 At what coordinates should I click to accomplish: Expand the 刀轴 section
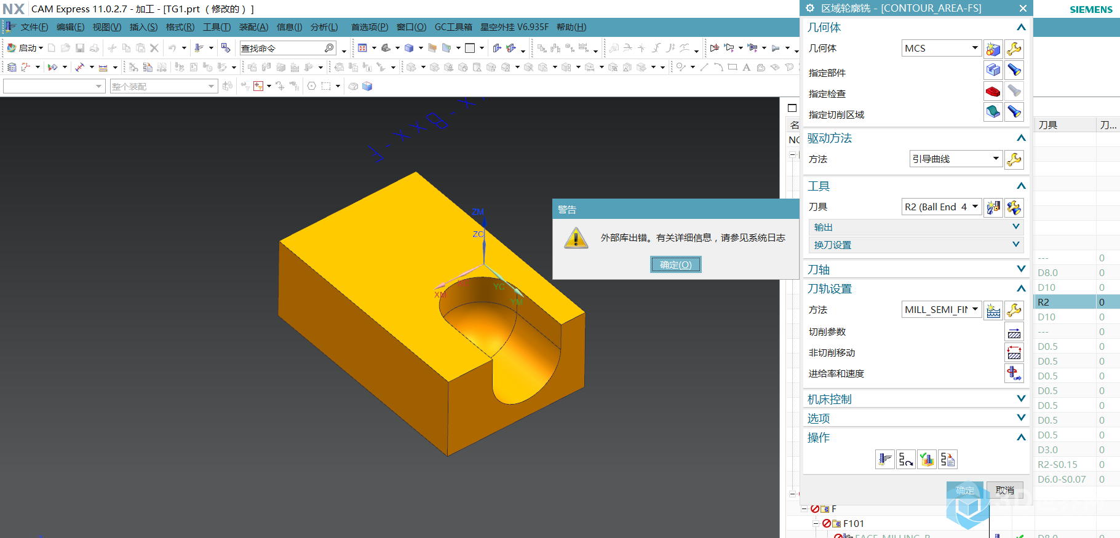(x=915, y=269)
